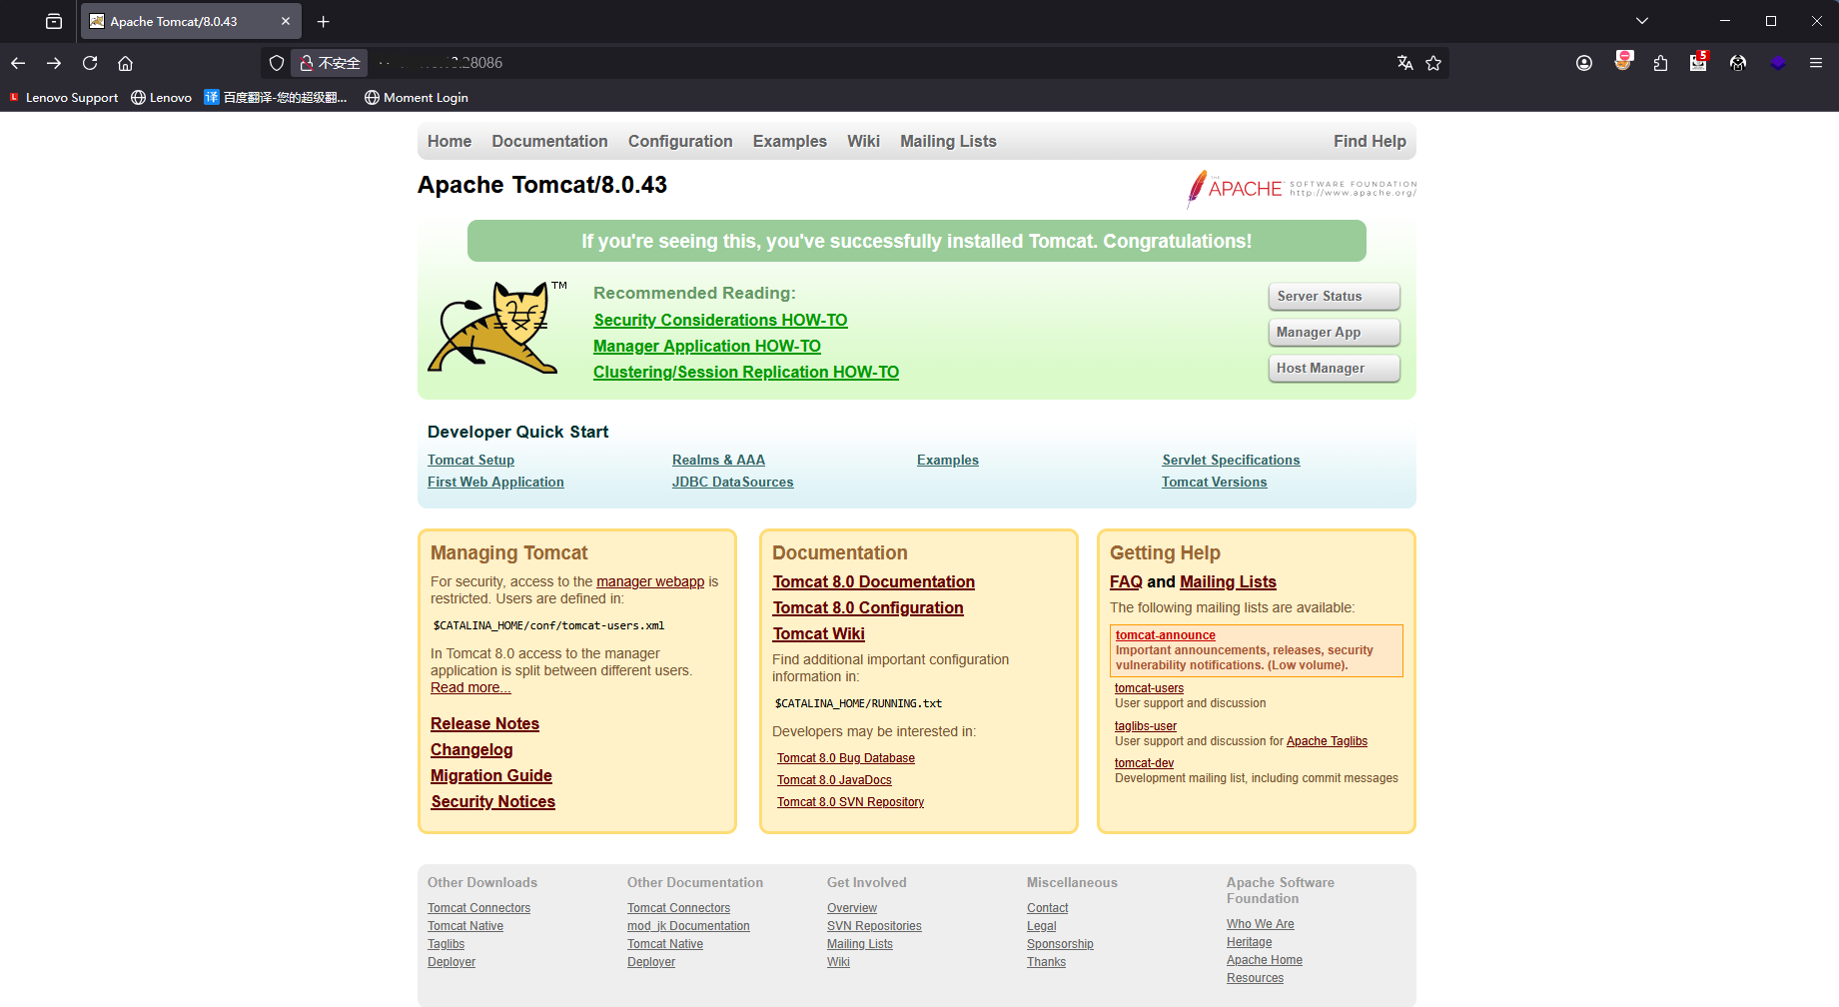Screen dimensions: 1839x1007
Task: Open the Tomcat Wiki link
Action: click(818, 633)
